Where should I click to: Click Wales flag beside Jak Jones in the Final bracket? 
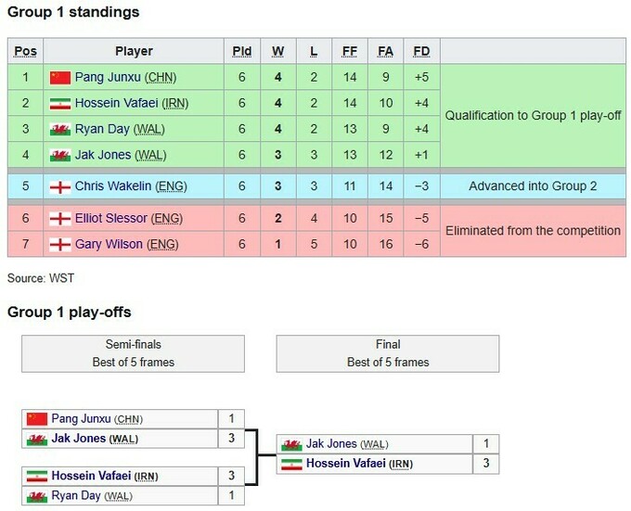290,444
